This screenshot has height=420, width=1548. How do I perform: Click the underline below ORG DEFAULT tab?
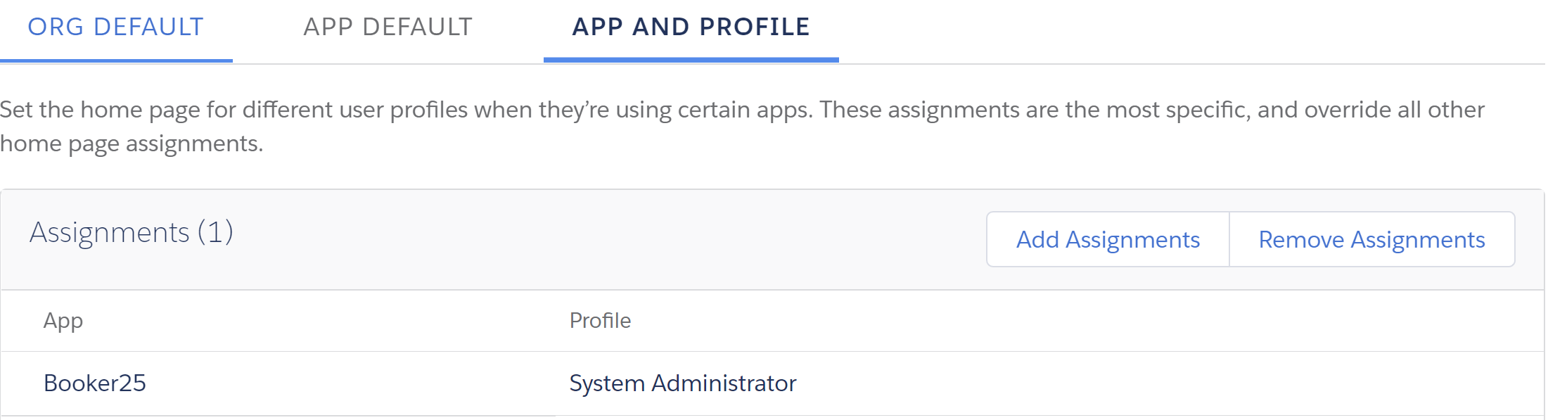coord(116,61)
